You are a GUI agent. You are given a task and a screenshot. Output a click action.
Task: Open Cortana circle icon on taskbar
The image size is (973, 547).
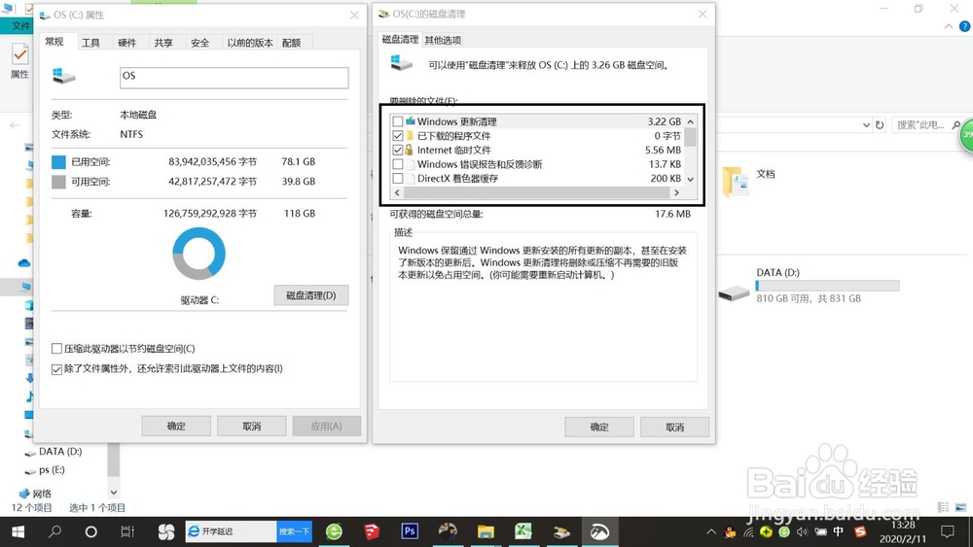pyautogui.click(x=90, y=531)
